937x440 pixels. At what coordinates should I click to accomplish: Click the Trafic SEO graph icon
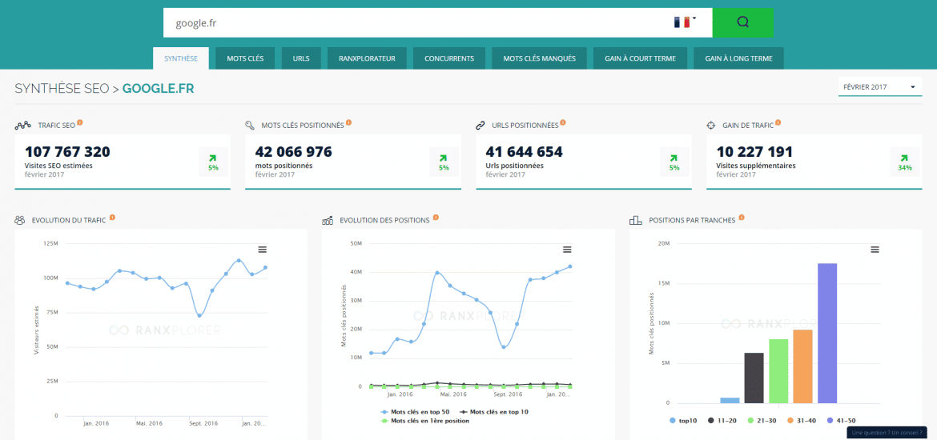22,126
